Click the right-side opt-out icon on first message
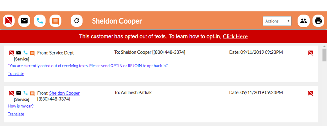327x137 pixels. coord(311,53)
